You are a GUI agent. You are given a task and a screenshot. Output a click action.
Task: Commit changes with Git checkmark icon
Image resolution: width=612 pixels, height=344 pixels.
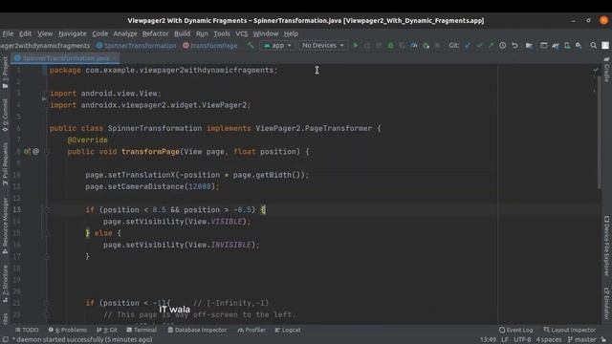point(479,46)
